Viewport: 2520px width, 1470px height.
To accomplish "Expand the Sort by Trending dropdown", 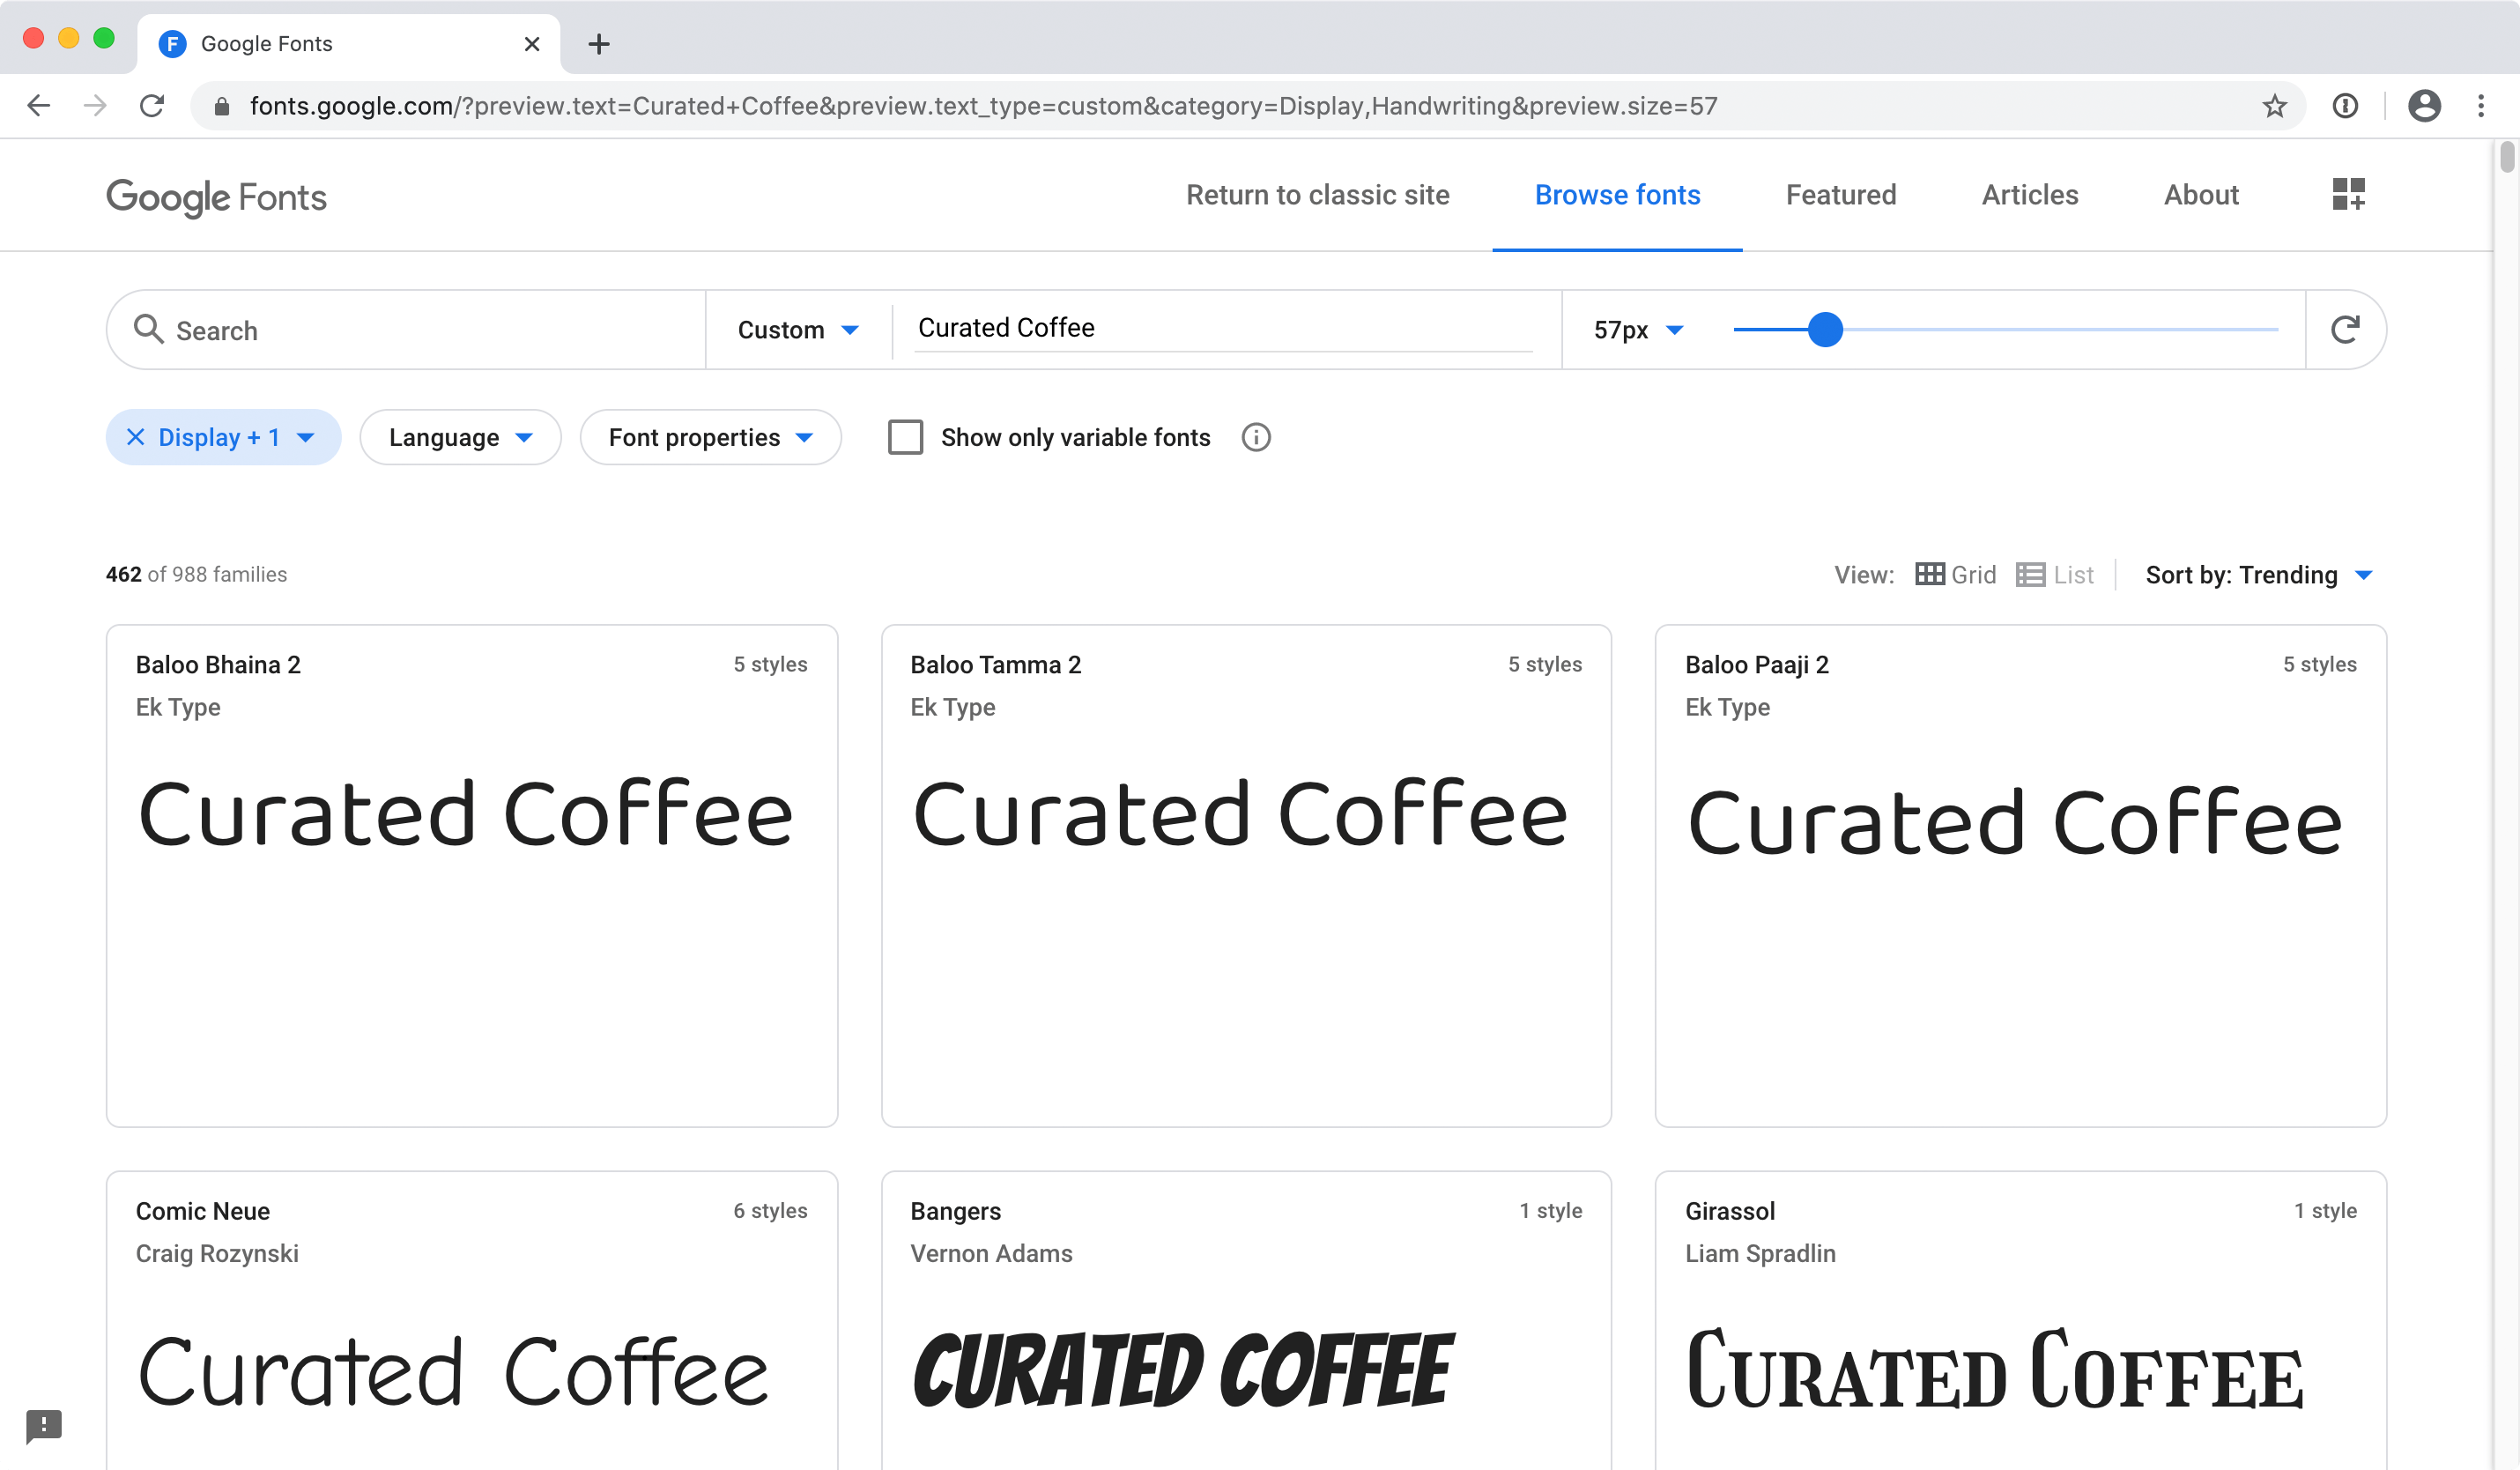I will pyautogui.click(x=2364, y=574).
